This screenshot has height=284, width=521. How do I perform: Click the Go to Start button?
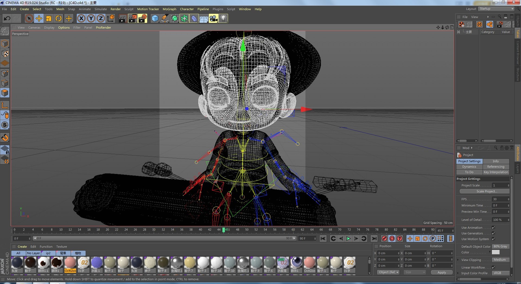323,238
